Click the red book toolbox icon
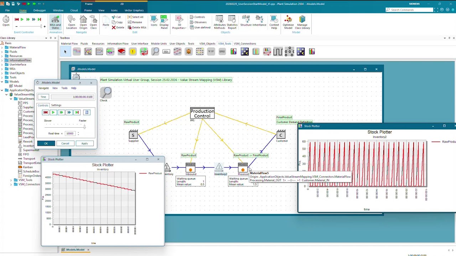This screenshot has width=456, height=256. point(121,52)
